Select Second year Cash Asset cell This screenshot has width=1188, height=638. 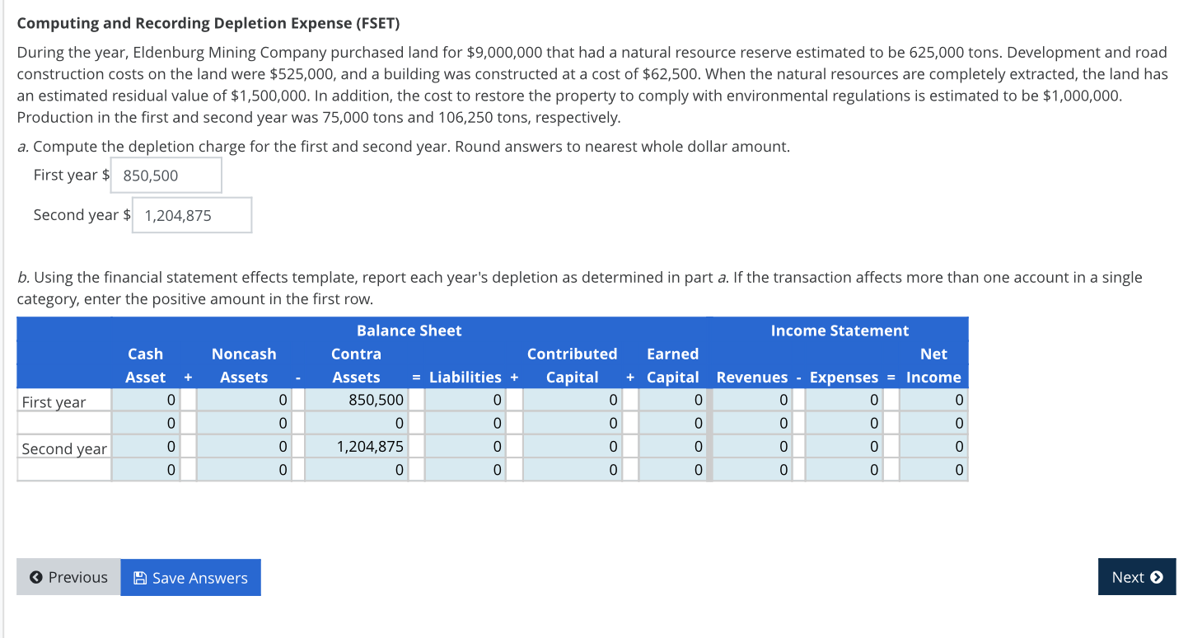click(146, 448)
